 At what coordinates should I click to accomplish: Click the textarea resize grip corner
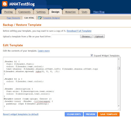tap(119, 109)
